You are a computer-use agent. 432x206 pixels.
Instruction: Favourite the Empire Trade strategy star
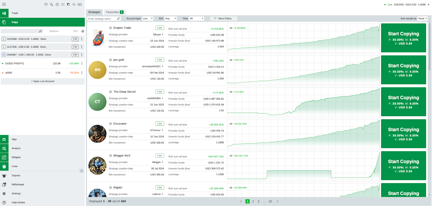coord(110,28)
